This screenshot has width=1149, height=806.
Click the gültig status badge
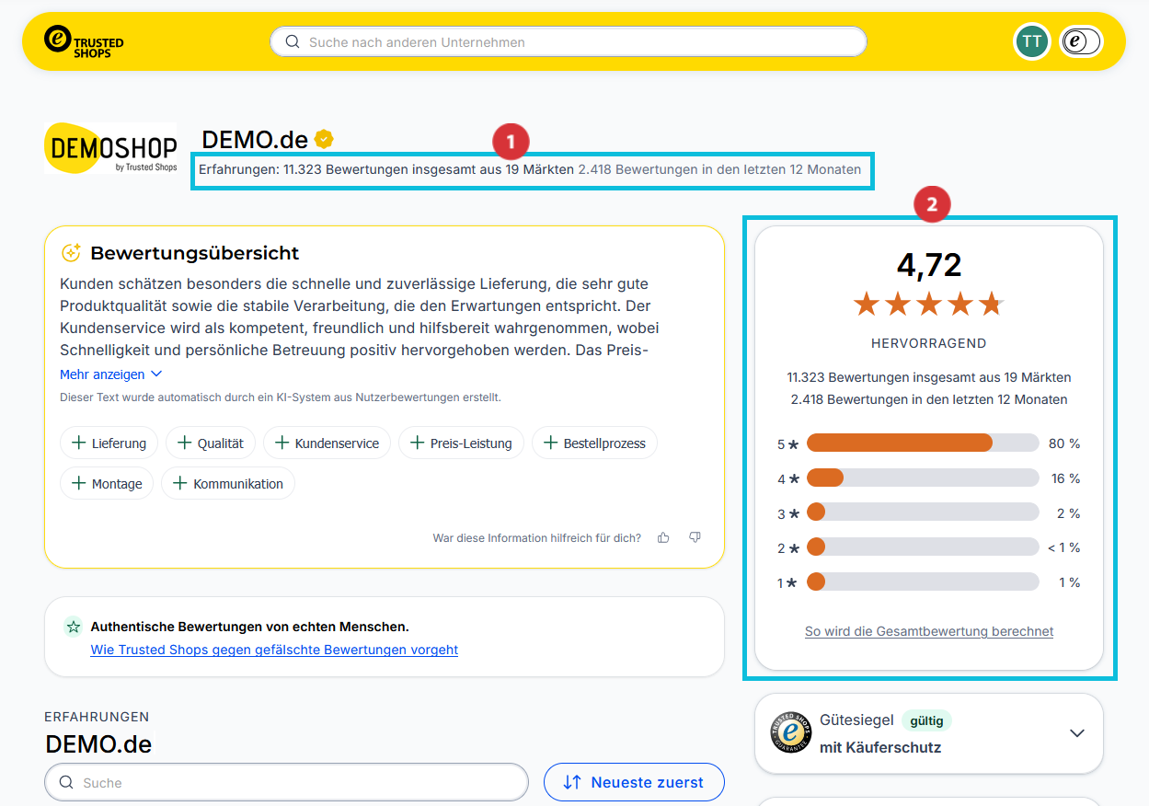pyautogui.click(x=926, y=720)
